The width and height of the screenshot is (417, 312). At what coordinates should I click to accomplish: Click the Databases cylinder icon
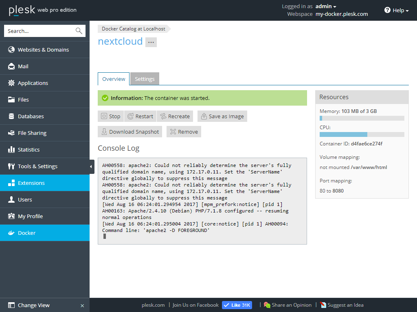point(11,116)
